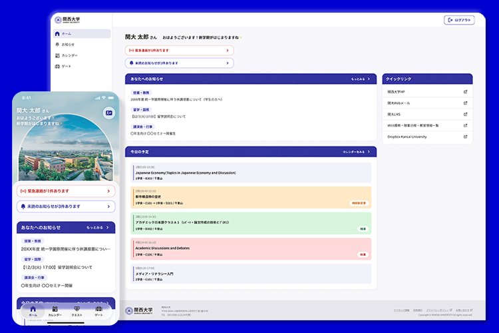Click the external-link icon beside 関大LMS

(x=465, y=114)
